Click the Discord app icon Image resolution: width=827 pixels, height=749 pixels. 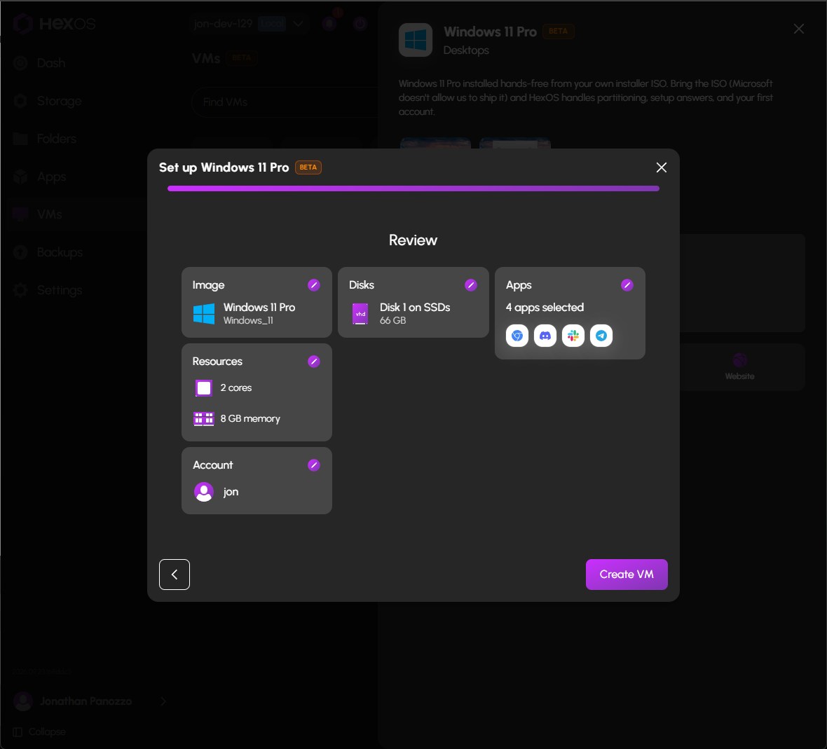545,336
